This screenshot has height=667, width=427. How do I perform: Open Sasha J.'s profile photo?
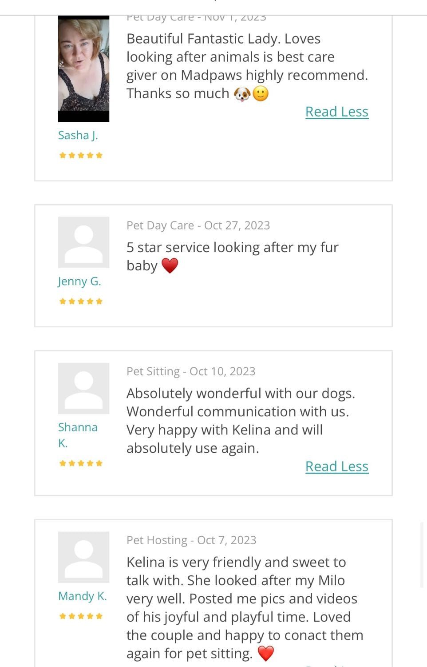[83, 69]
